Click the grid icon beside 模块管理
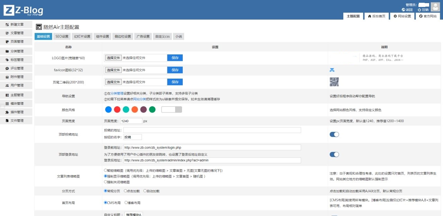443x216 pixels. click(x=7, y=103)
